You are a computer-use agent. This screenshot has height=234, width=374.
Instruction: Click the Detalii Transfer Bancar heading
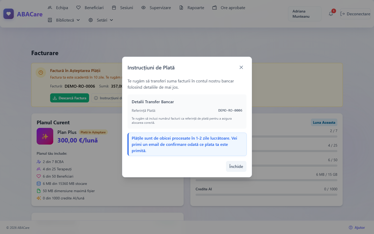pos(153,102)
